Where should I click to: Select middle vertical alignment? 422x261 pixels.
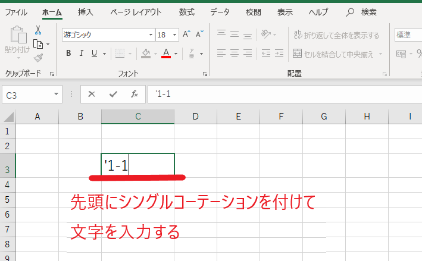(235, 34)
